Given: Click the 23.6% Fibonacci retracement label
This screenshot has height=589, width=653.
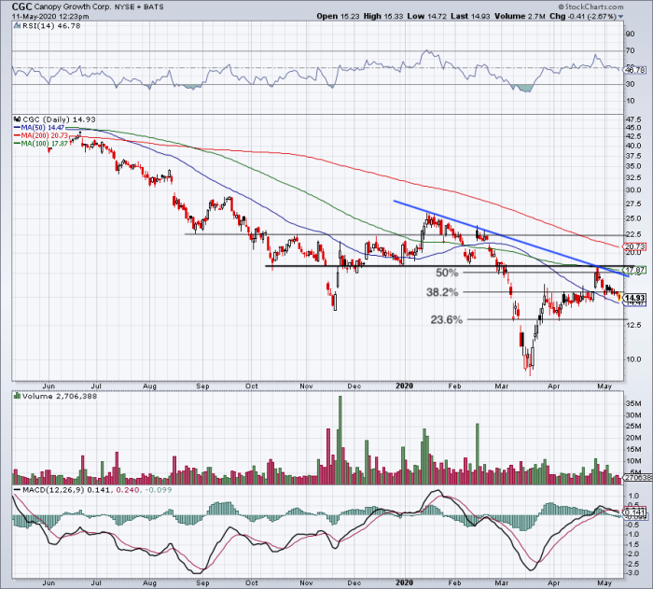Looking at the screenshot, I should (x=447, y=320).
